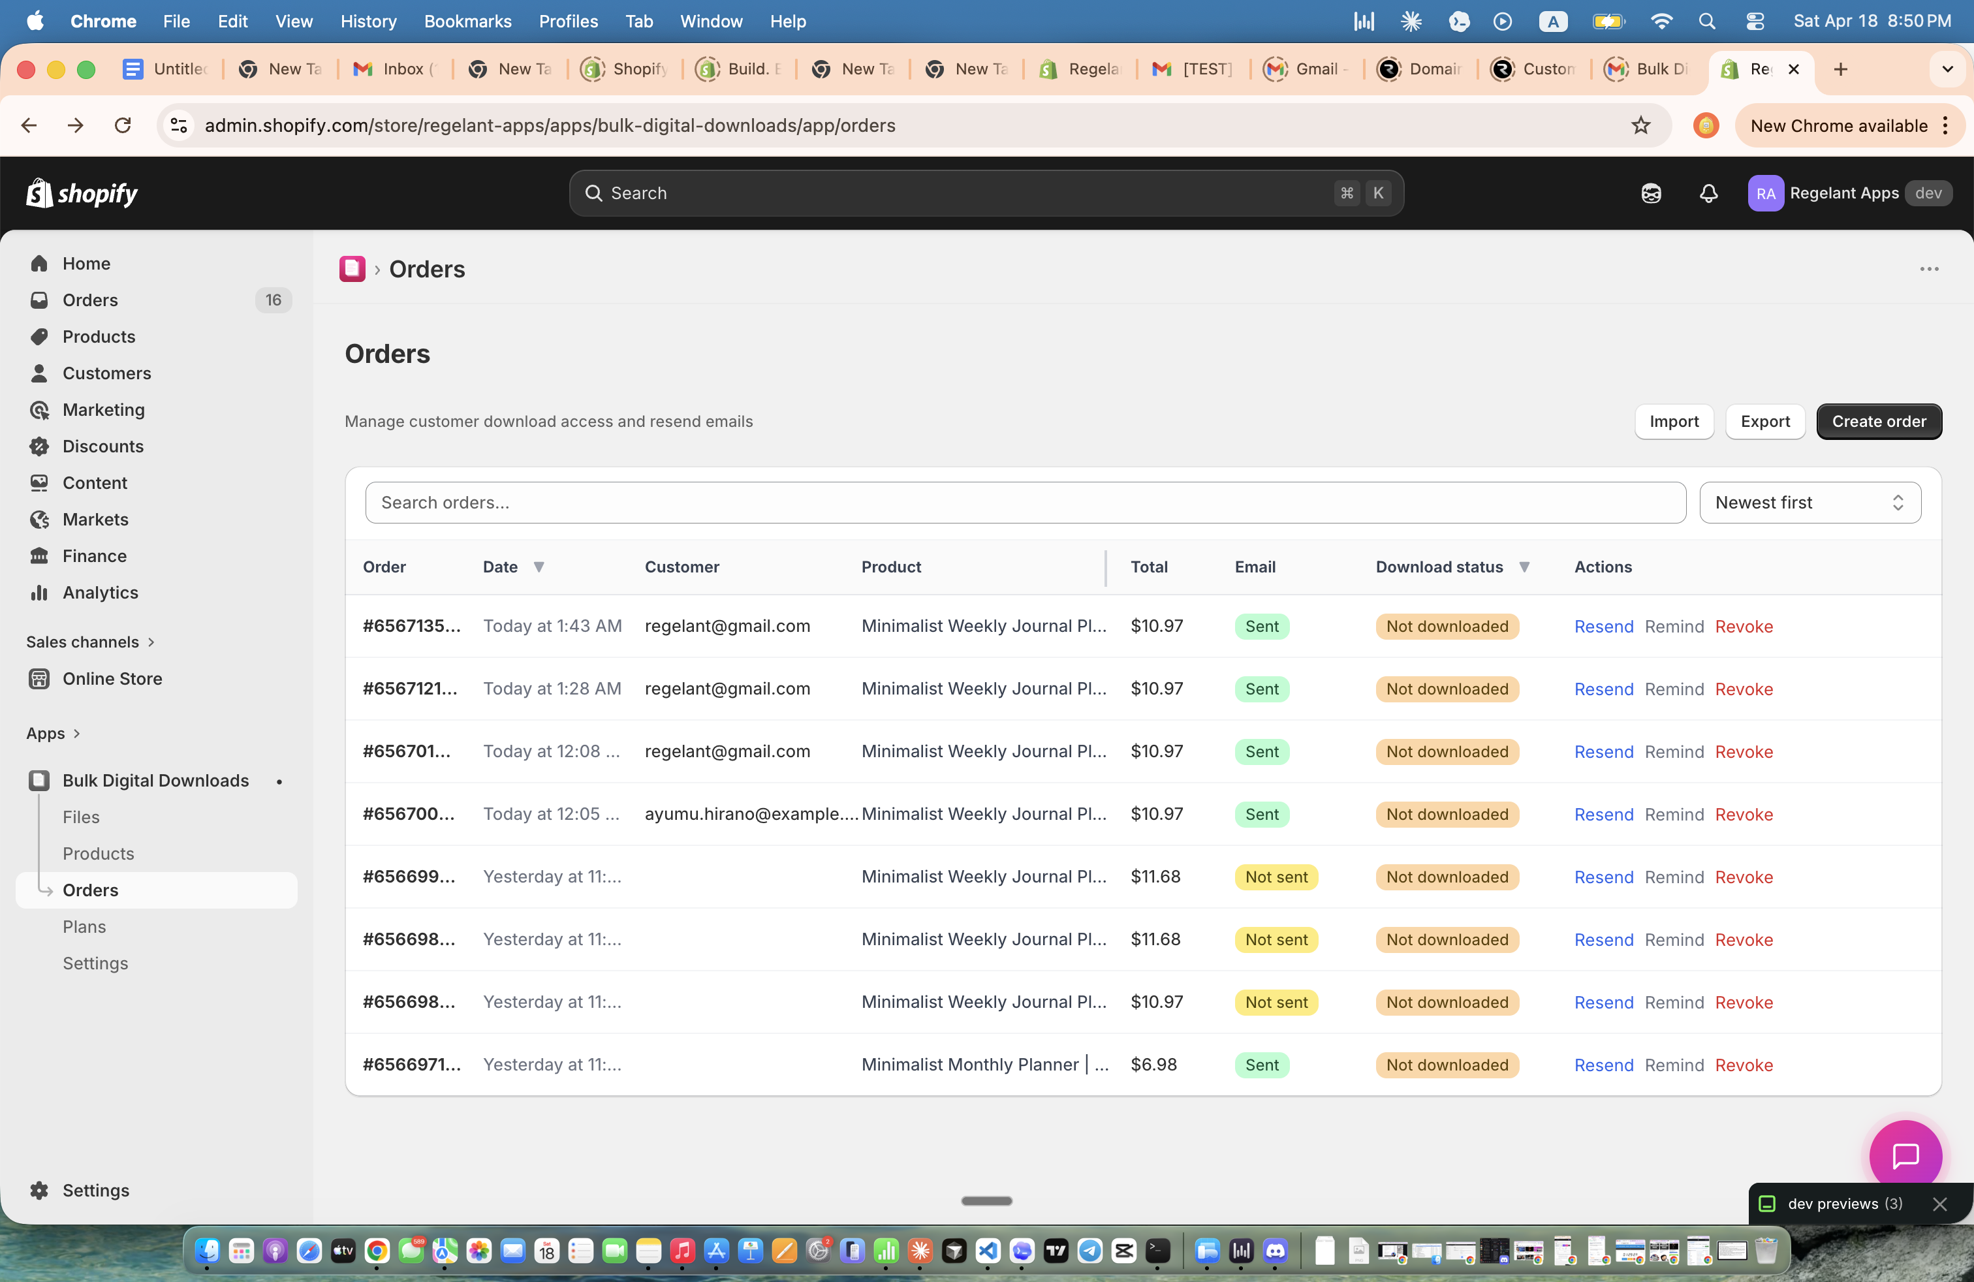This screenshot has height=1282, width=1974.
Task: Open the Online Store sales channel icon
Action: (40, 678)
